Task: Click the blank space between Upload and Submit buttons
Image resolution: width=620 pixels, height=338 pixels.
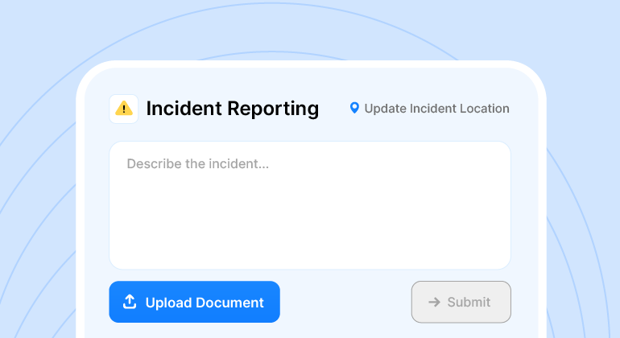Action: coord(346,302)
